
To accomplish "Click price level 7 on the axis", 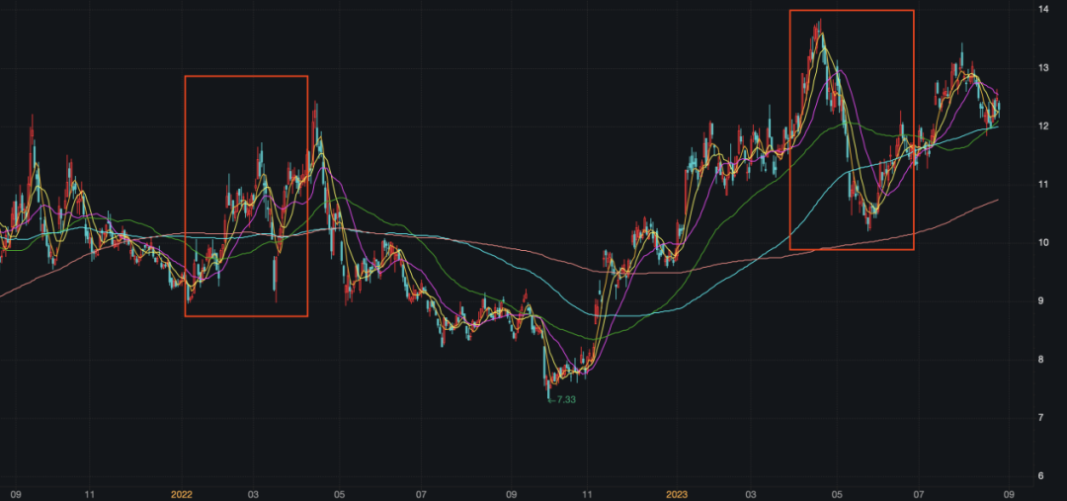I will pyautogui.click(x=1042, y=417).
